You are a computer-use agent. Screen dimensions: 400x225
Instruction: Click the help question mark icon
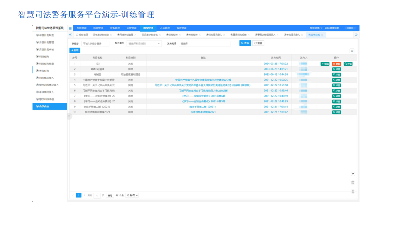coord(353,174)
